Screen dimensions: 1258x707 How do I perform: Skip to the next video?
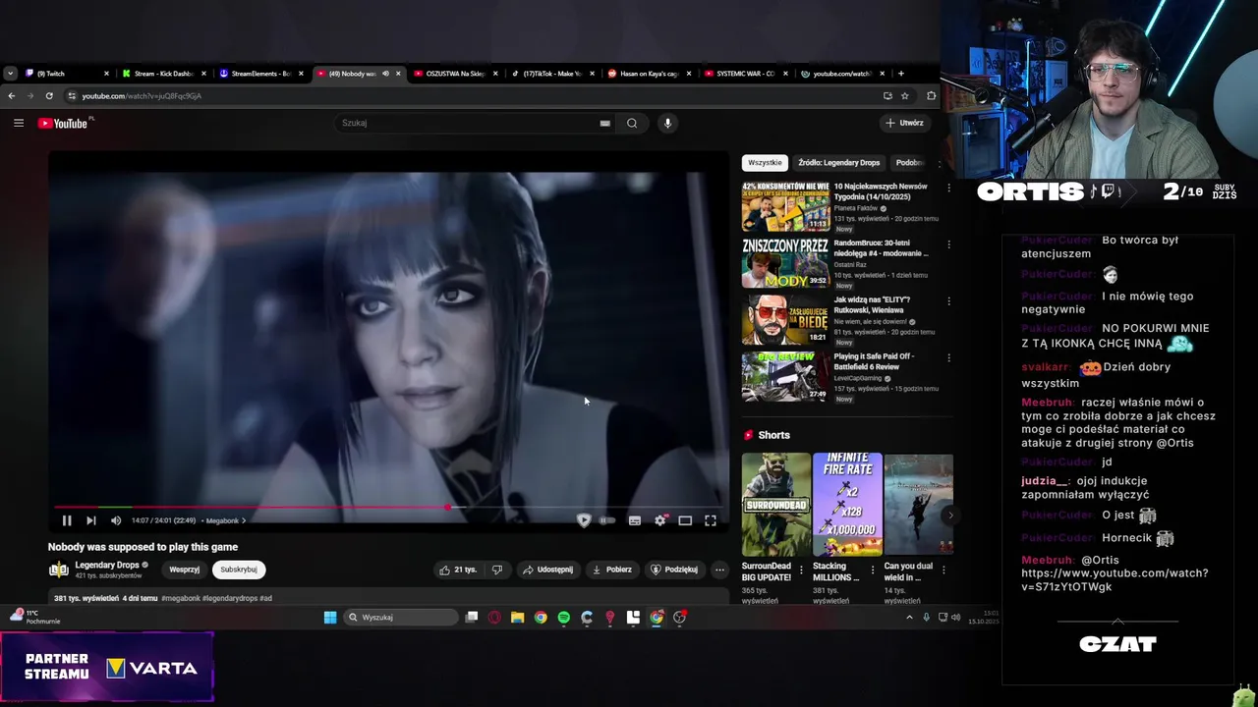pos(90,520)
